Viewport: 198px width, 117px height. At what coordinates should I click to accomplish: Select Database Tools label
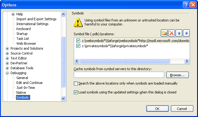point(22,68)
